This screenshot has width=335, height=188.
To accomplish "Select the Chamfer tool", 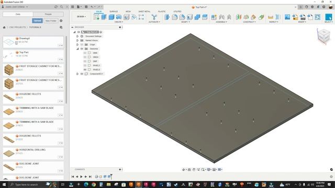I will [182, 17].
